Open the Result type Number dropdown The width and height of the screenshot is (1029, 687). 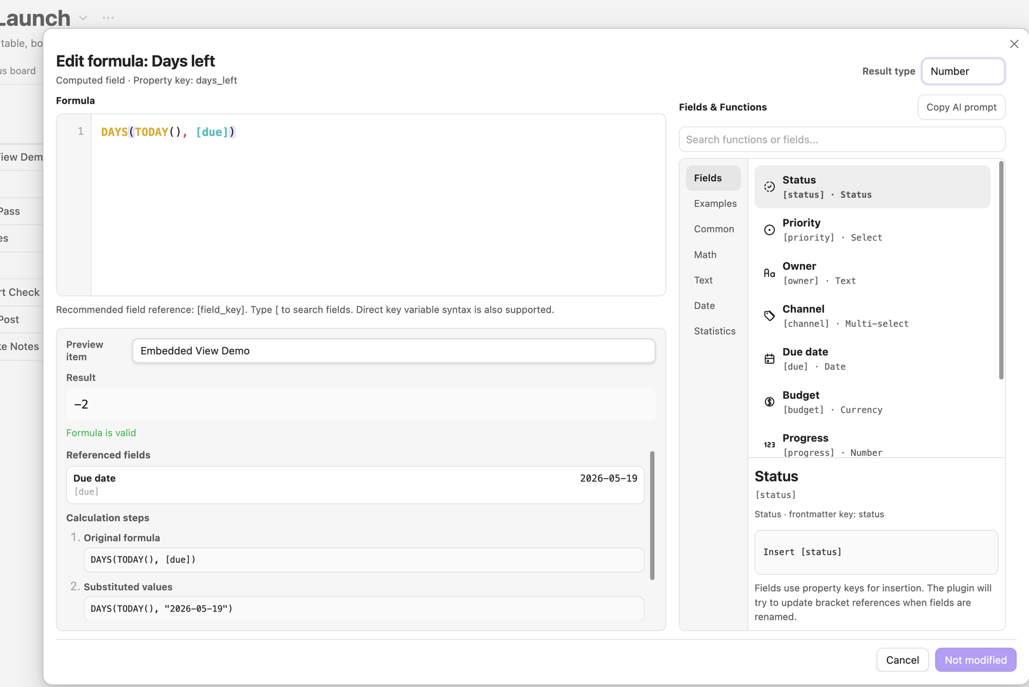click(963, 72)
